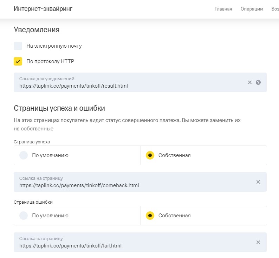The height and width of the screenshot is (258, 279).
Task: Select custom option for success page
Action: tap(150, 155)
